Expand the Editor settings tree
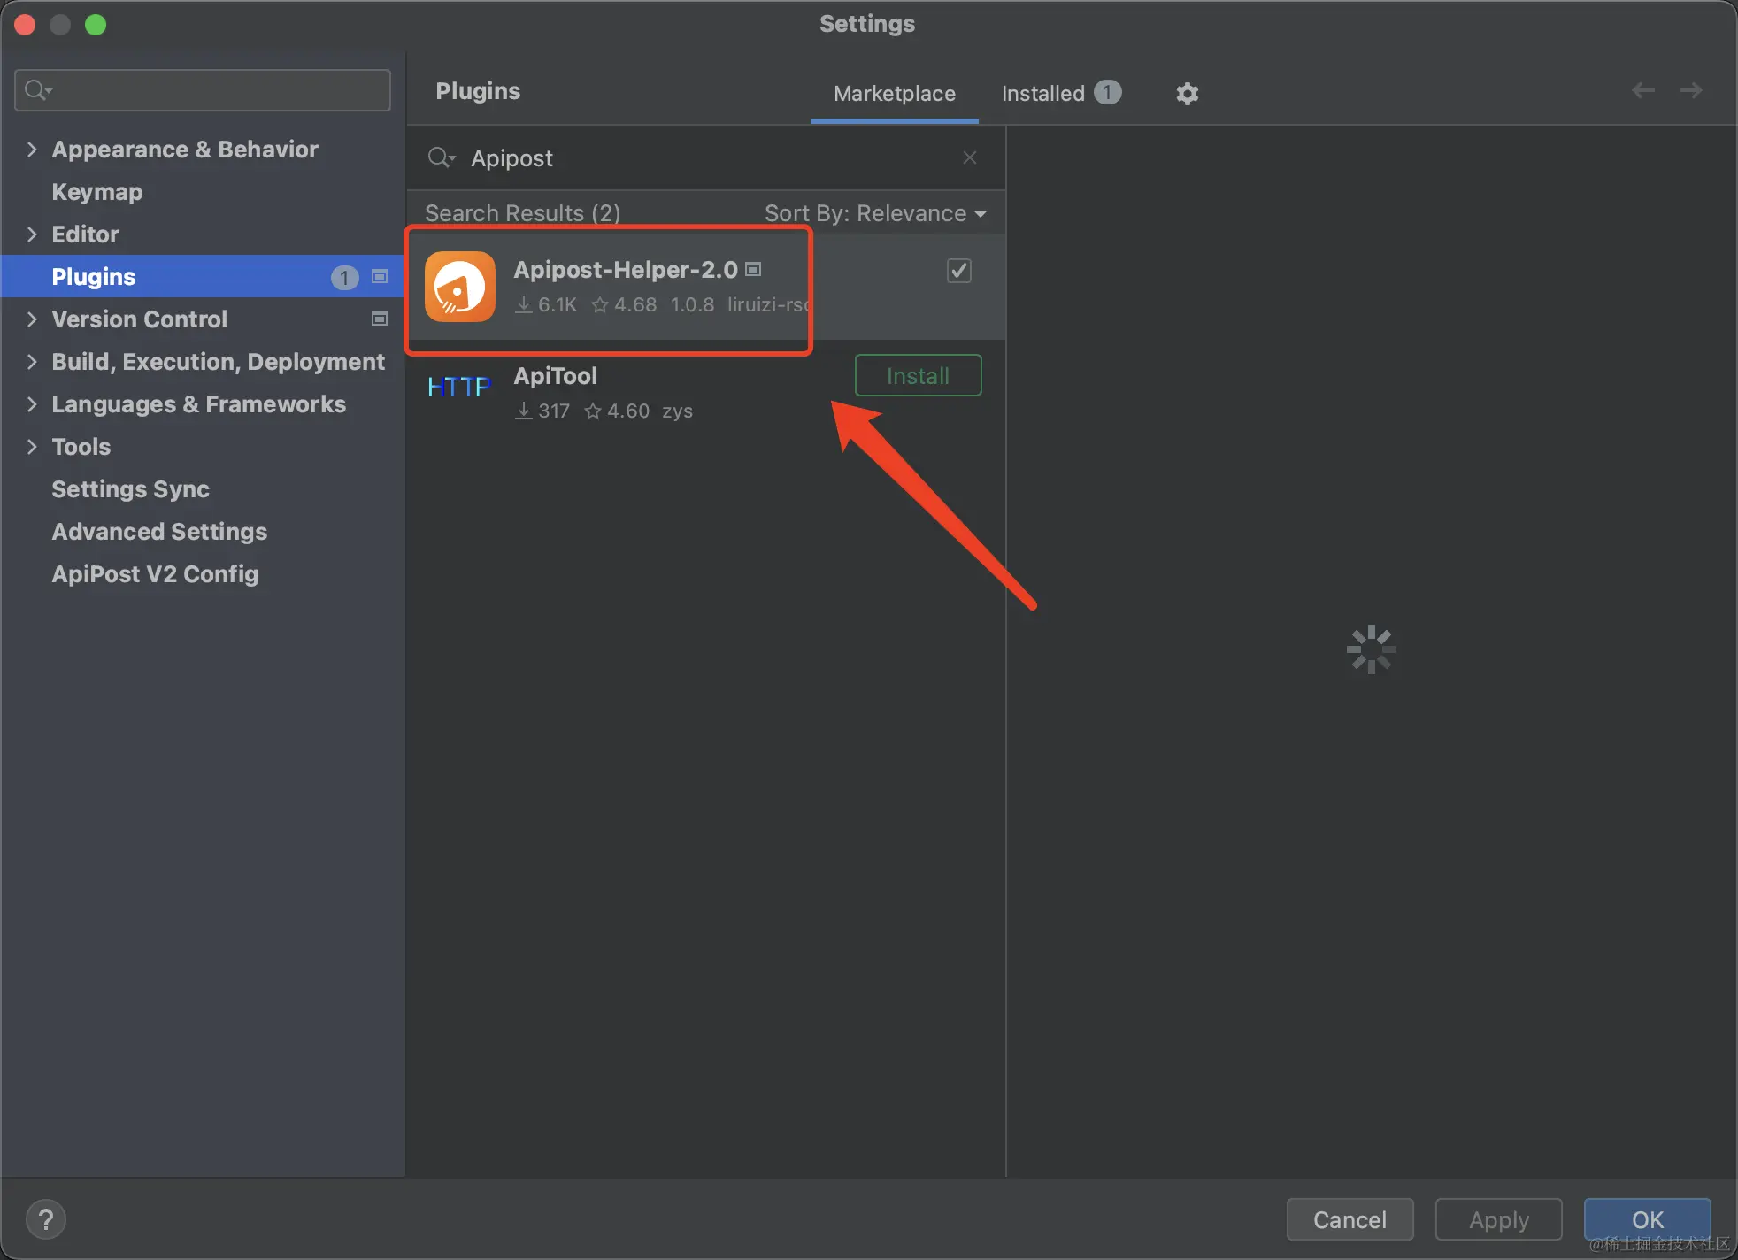 click(x=33, y=234)
